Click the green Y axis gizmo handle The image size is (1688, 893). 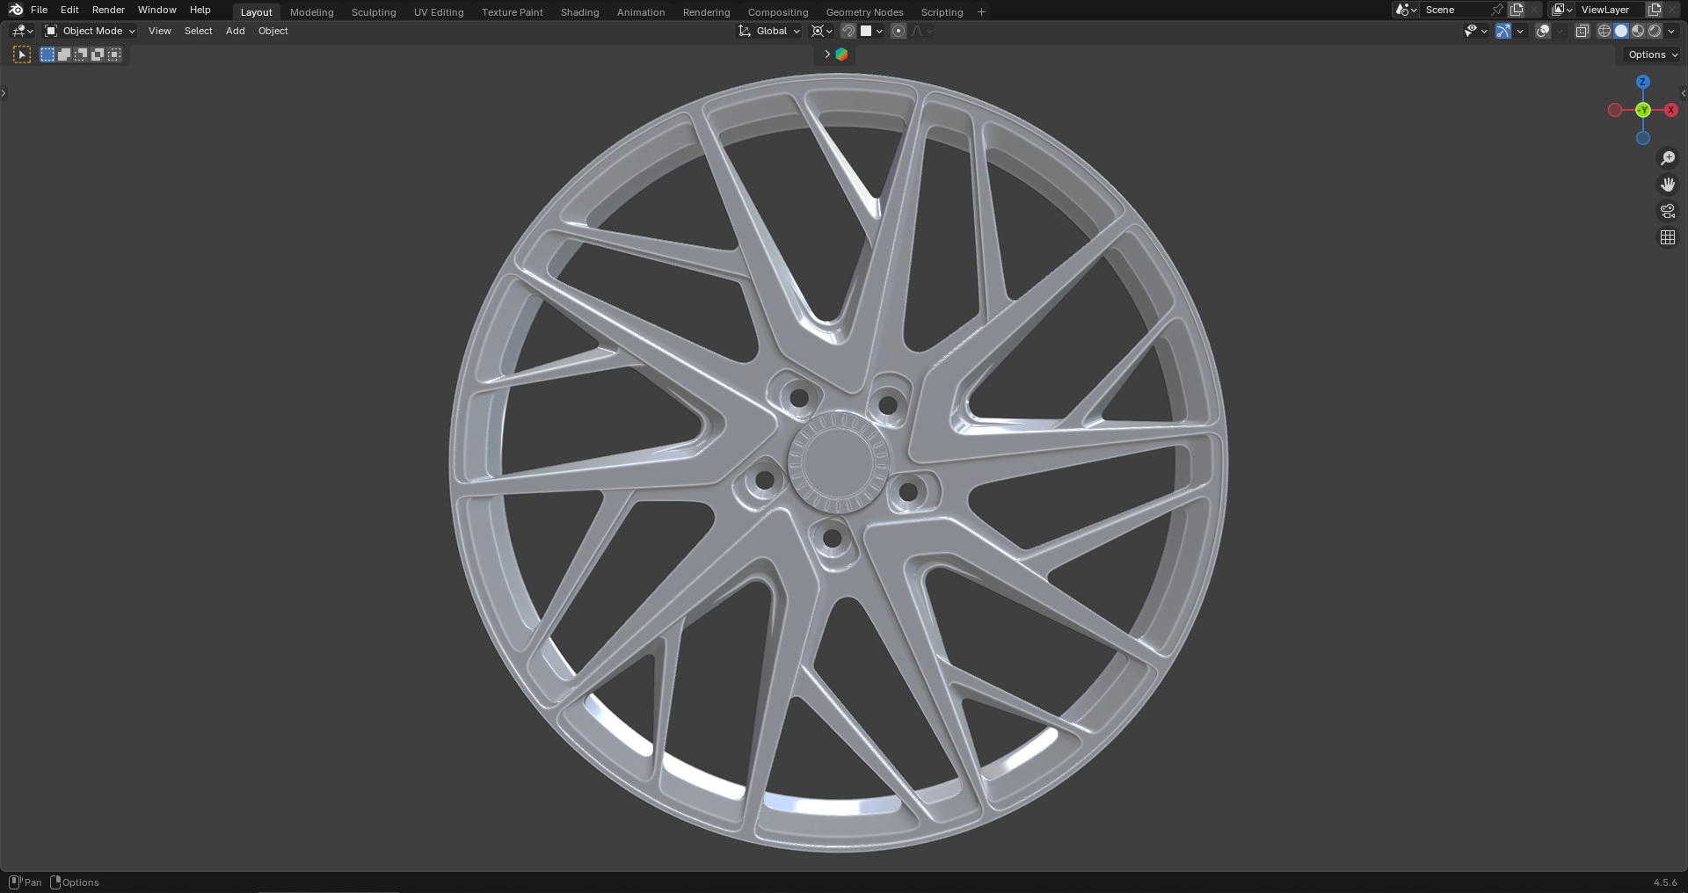[x=1643, y=110]
